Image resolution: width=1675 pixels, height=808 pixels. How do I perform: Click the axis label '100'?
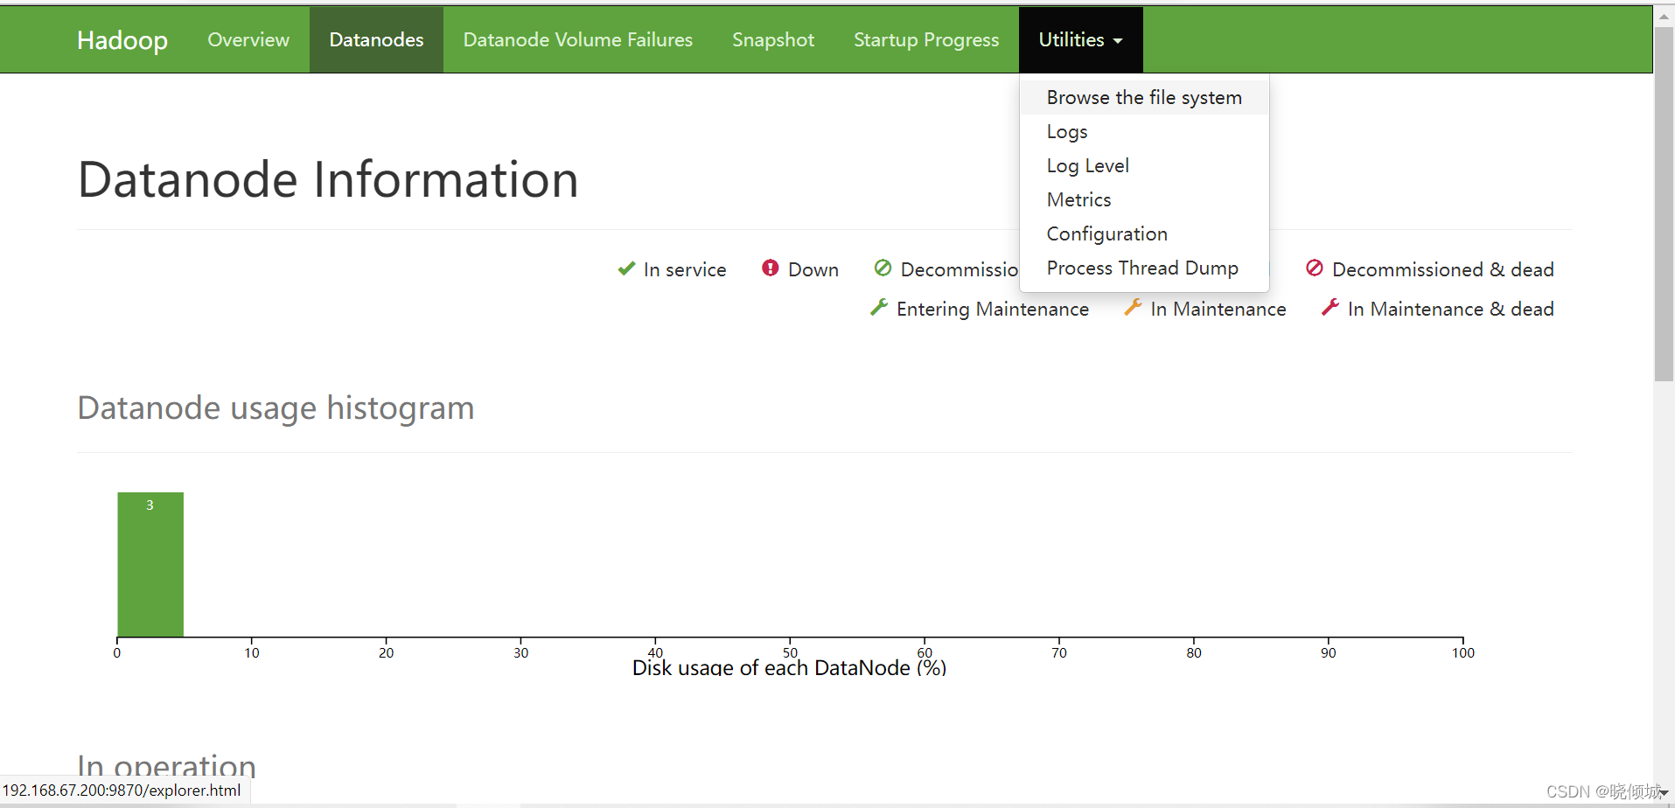tap(1463, 652)
